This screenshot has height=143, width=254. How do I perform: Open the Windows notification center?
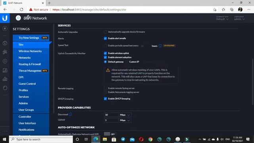[x=248, y=139]
